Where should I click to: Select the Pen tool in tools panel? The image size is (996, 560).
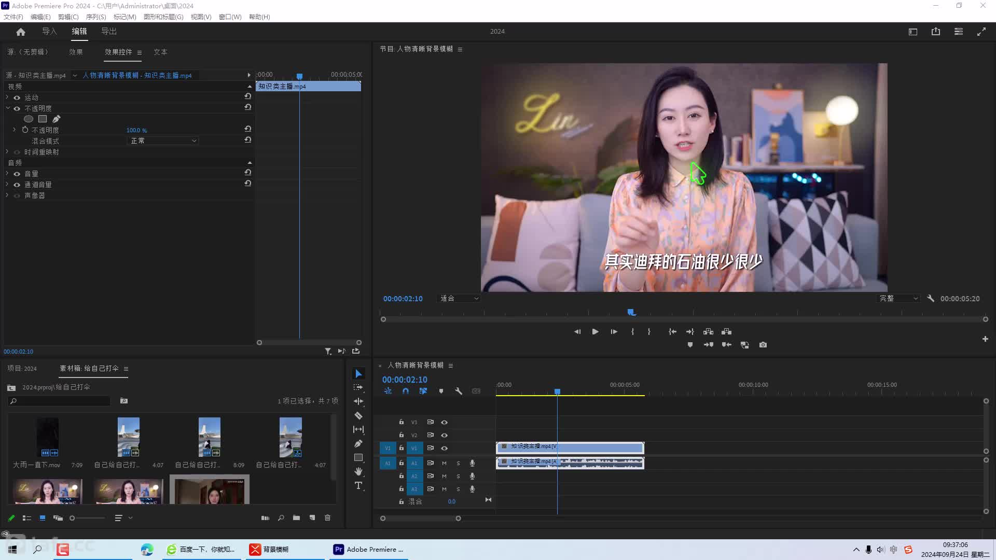pos(358,443)
